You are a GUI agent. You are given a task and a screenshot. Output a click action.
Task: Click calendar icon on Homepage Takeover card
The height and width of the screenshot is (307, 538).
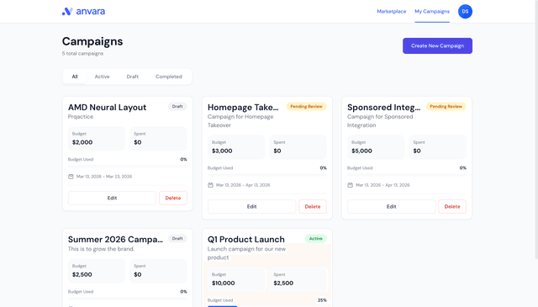pyautogui.click(x=210, y=185)
